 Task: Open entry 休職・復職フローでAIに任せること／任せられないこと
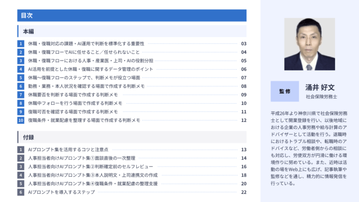(84, 52)
